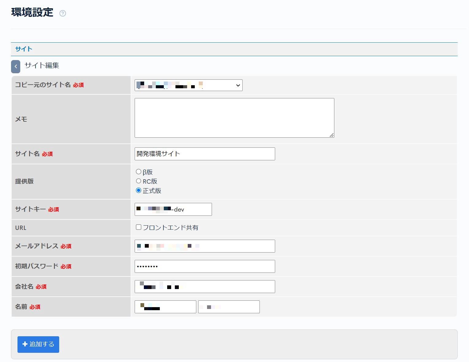Click the サイト名 input field
This screenshot has width=469, height=362.
(x=205, y=154)
